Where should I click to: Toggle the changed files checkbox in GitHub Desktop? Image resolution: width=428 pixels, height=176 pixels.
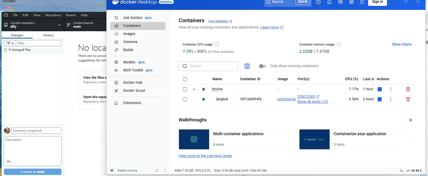pyautogui.click(x=5, y=50)
